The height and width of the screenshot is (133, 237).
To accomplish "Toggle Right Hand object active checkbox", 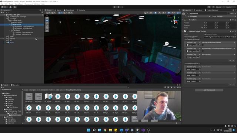I will tap(188, 13).
